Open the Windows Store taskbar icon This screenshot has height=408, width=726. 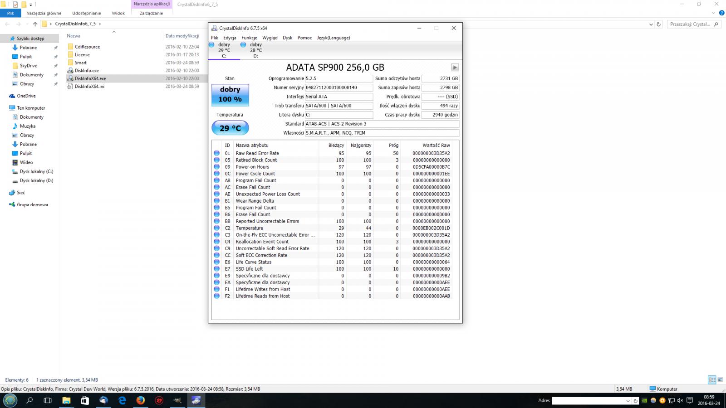(85, 400)
